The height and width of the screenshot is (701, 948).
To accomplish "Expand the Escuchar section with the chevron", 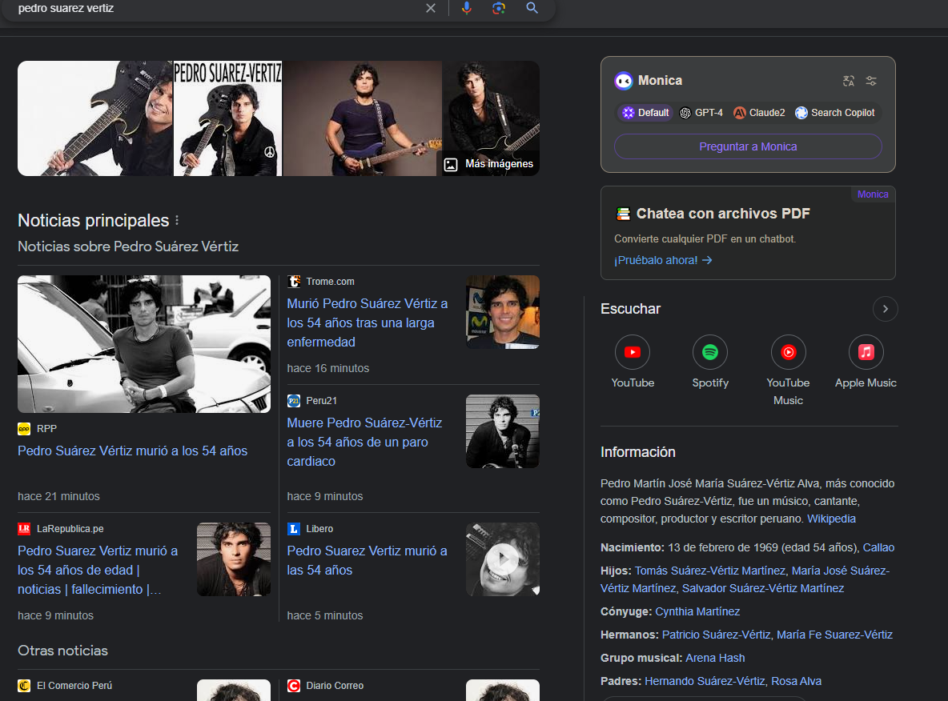I will tap(885, 309).
